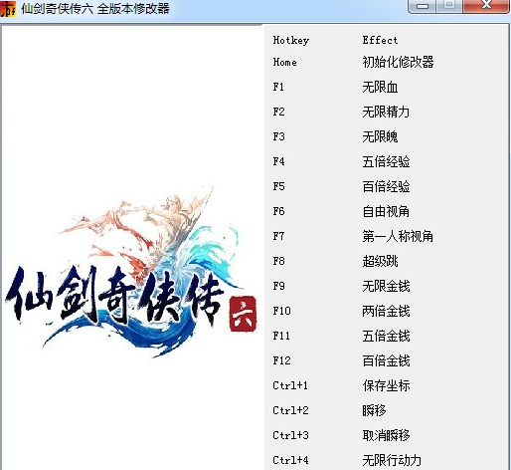Click the 'F8' hotkey label
This screenshot has height=470, width=511.
click(x=278, y=261)
